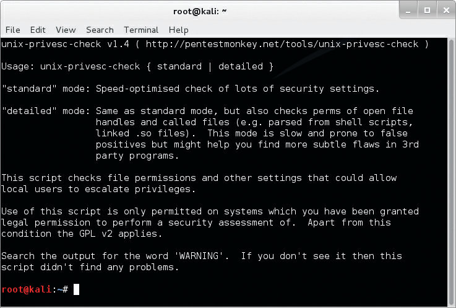Open the Search menu
Viewport: 456px width, 308px height.
pos(100,30)
